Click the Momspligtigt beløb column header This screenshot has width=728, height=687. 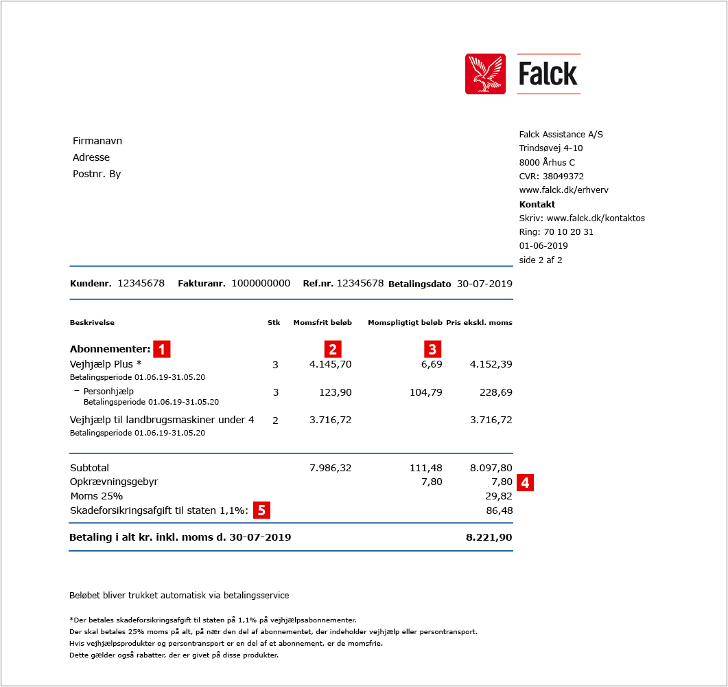405,323
